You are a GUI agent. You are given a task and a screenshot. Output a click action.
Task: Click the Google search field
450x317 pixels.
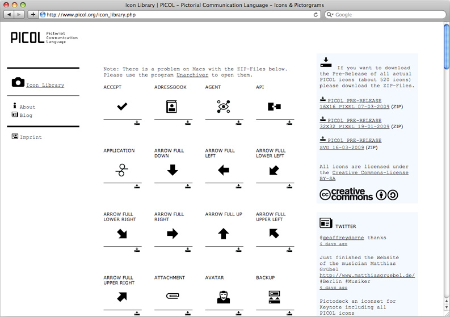385,15
